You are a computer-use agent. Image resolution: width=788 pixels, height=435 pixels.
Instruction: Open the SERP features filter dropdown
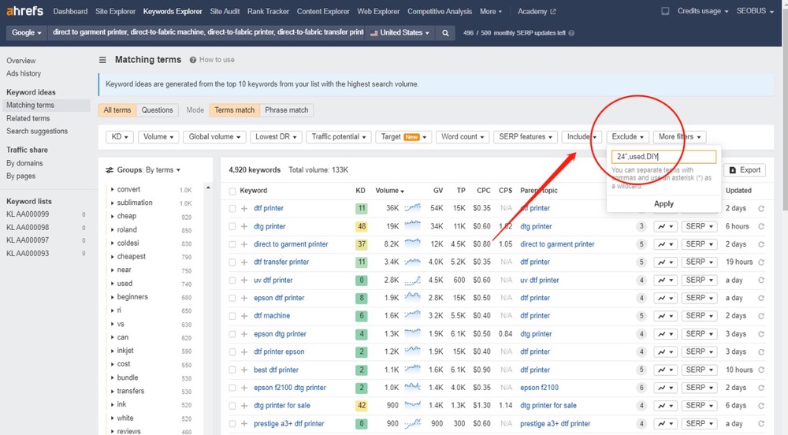point(526,136)
